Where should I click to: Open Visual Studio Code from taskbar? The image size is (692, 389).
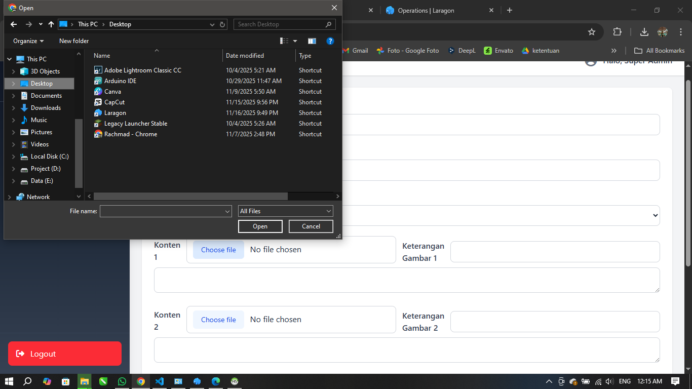pyautogui.click(x=160, y=381)
